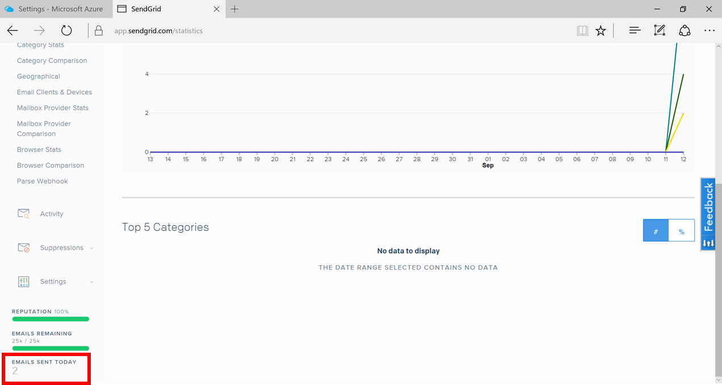Screen dimensions: 722x385
Task: Close the SendGrid browser tab
Action: pos(217,9)
